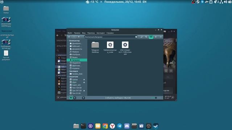Open Discord from the dock
Viewport: 232px width, 130px height.
pyautogui.click(x=127, y=126)
